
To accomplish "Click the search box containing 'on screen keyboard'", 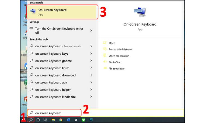I will [x=55, y=113].
